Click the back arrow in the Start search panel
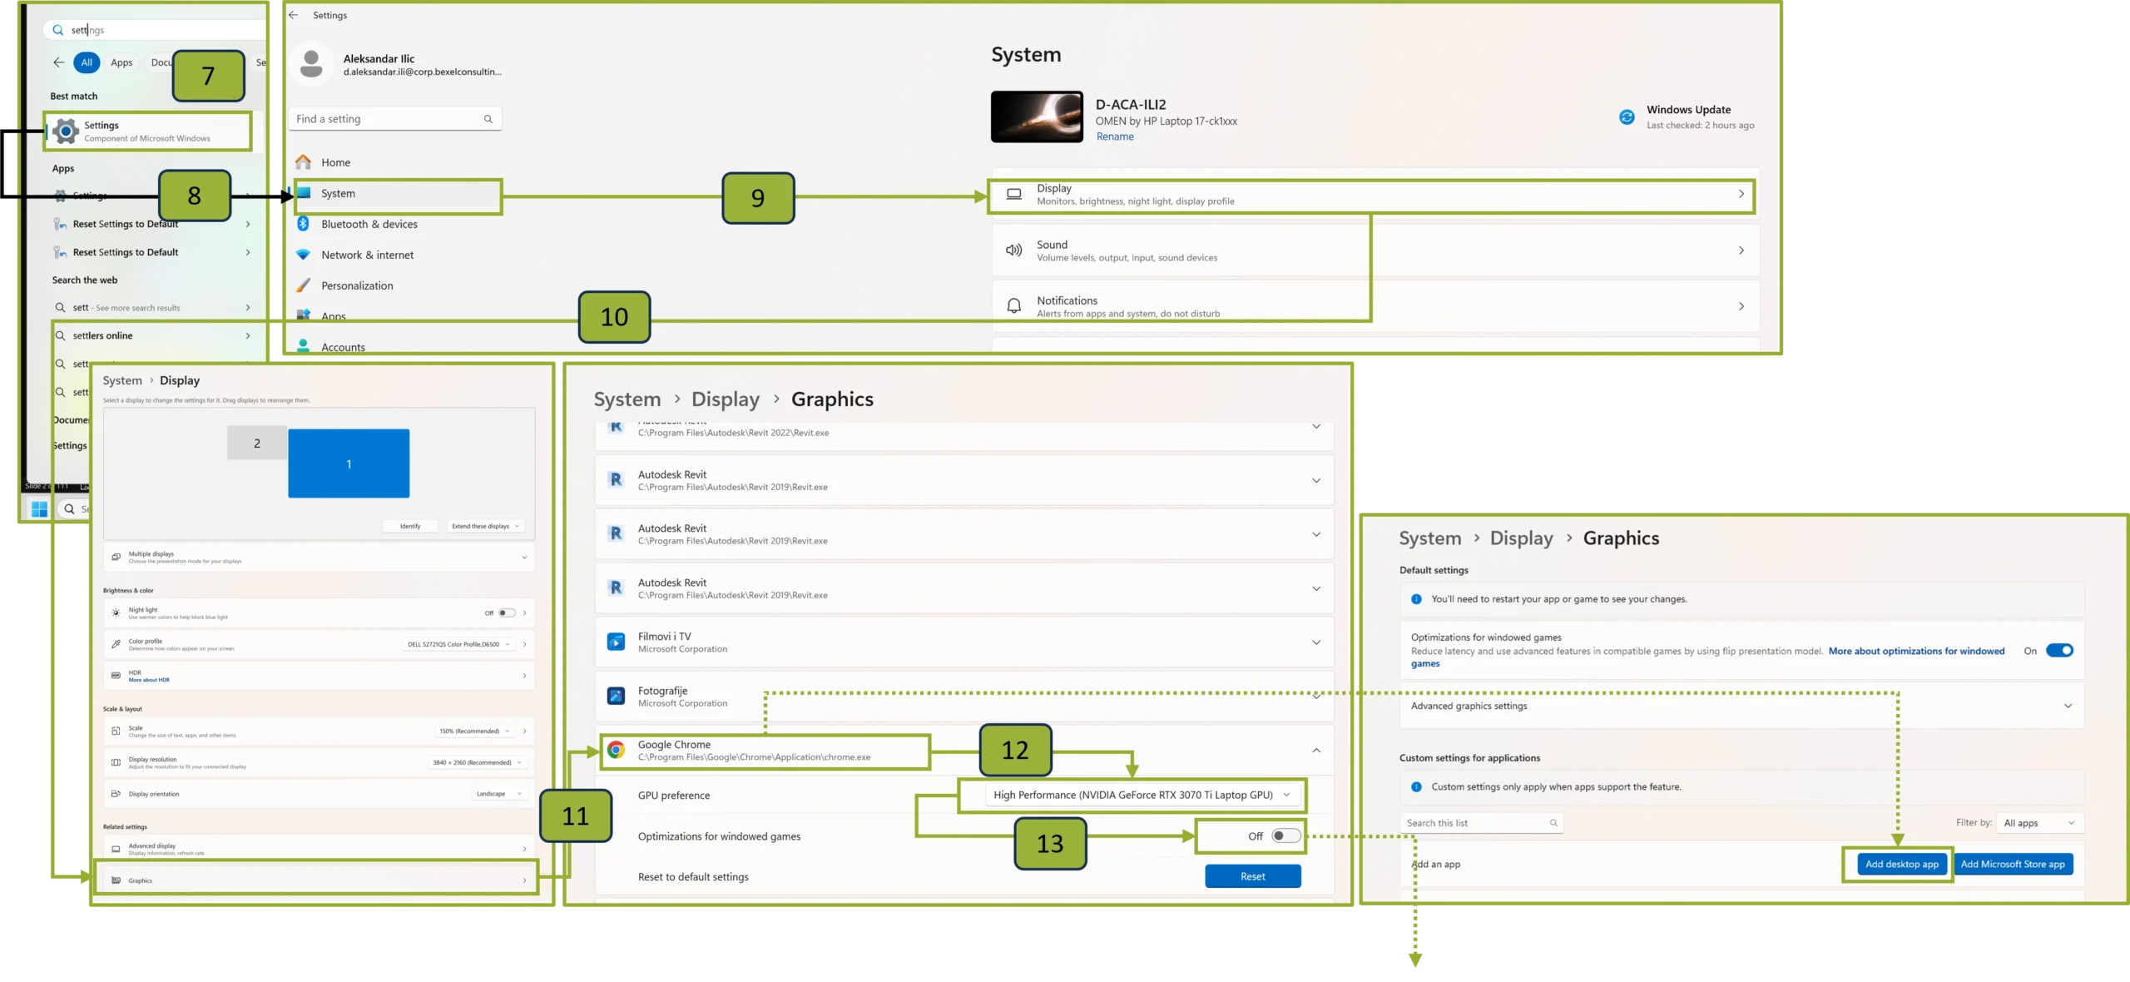This screenshot has width=2130, height=982. 58,62
